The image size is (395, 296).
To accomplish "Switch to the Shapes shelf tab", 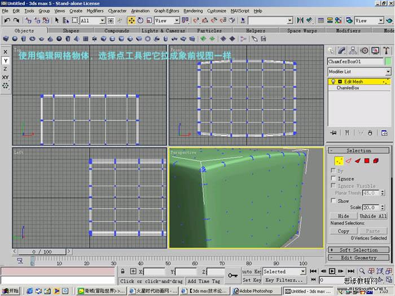I will point(71,30).
